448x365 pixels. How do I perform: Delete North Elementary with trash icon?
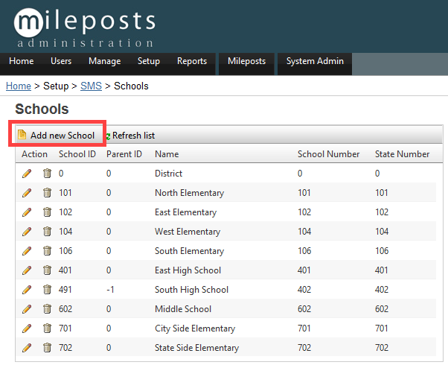point(47,193)
